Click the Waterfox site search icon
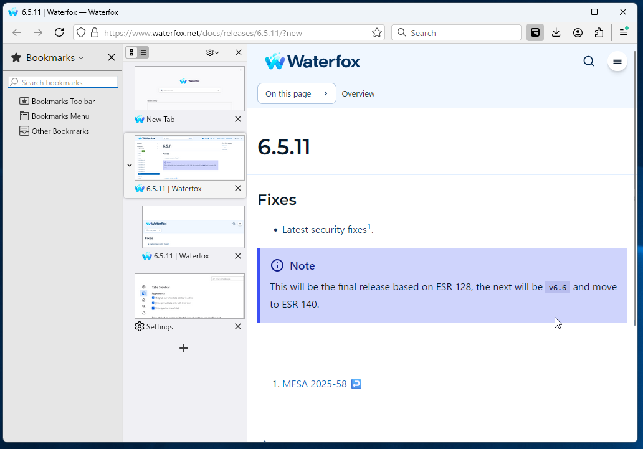 [x=588, y=61]
